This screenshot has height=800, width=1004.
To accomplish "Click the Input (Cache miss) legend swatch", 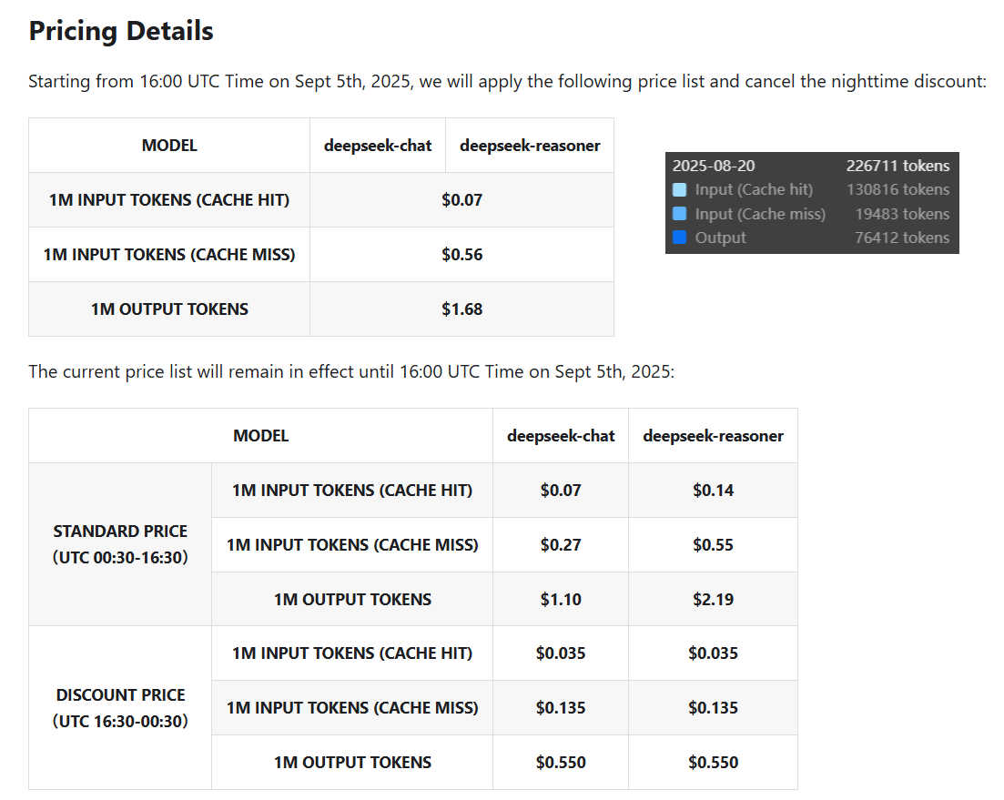I will click(679, 214).
